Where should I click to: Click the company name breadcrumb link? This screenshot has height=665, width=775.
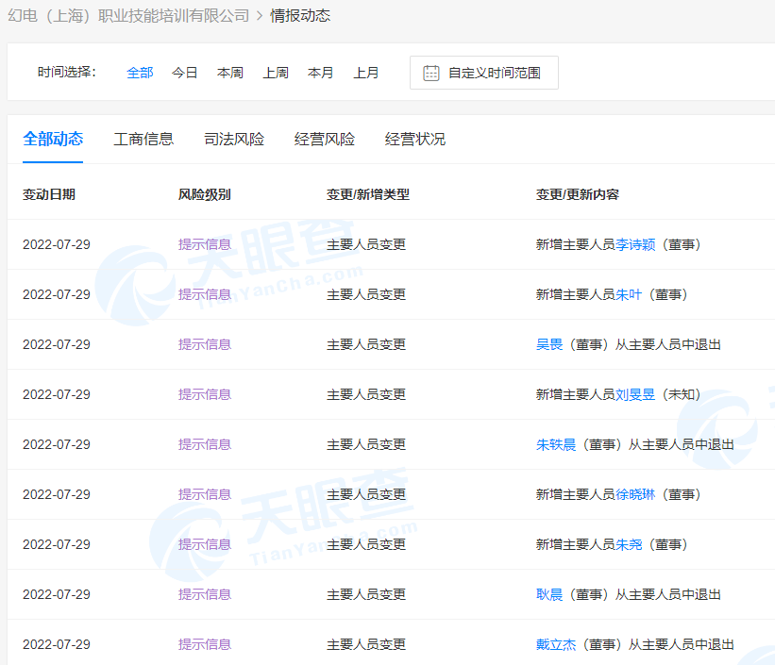click(x=128, y=15)
